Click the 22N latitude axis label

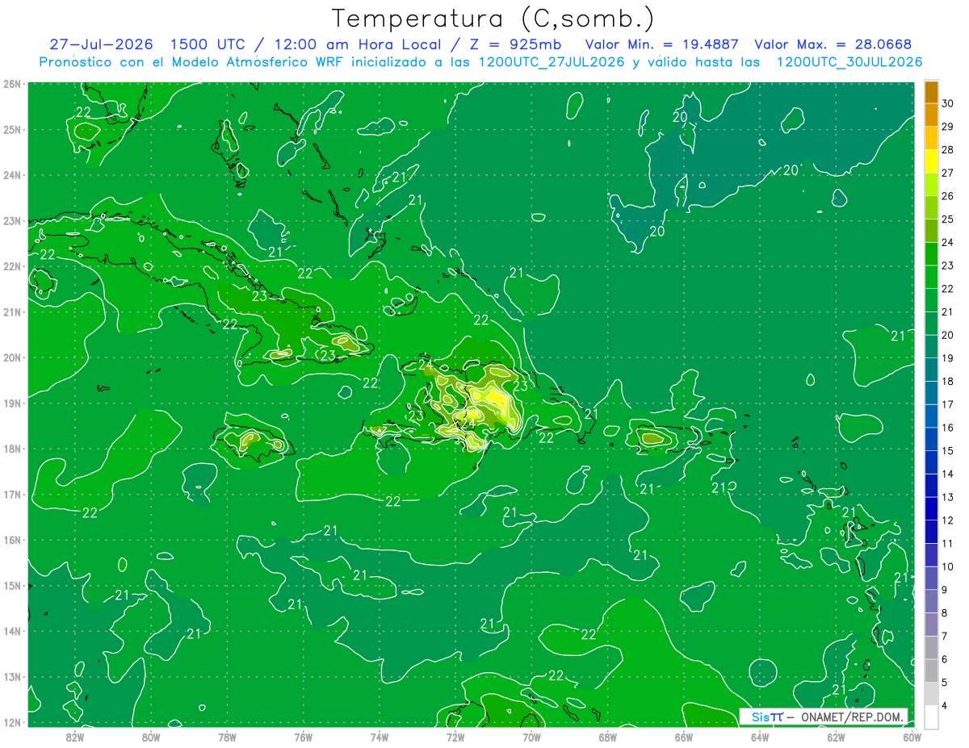point(12,266)
